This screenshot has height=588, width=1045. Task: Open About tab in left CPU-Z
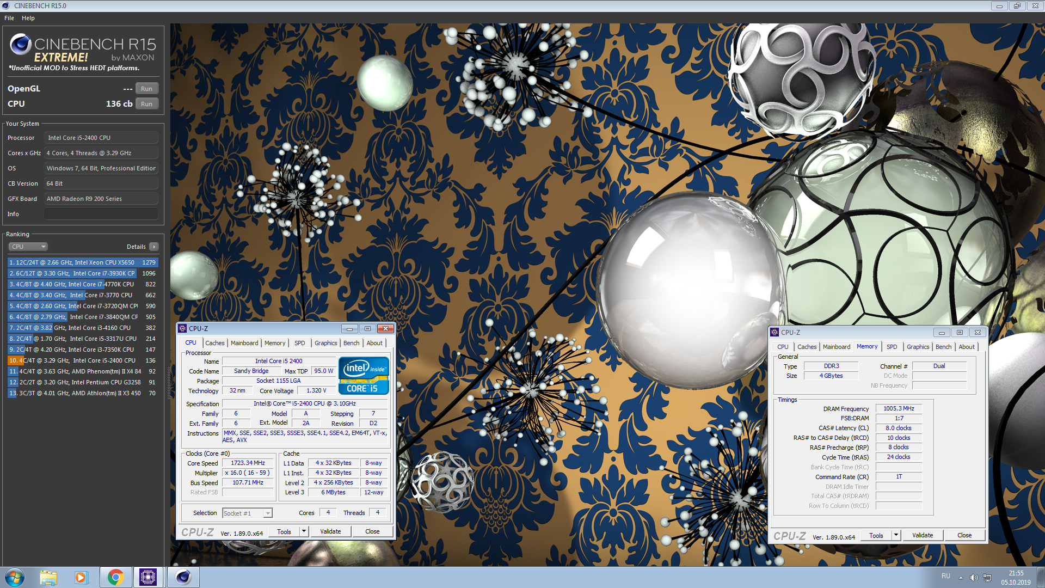tap(374, 343)
